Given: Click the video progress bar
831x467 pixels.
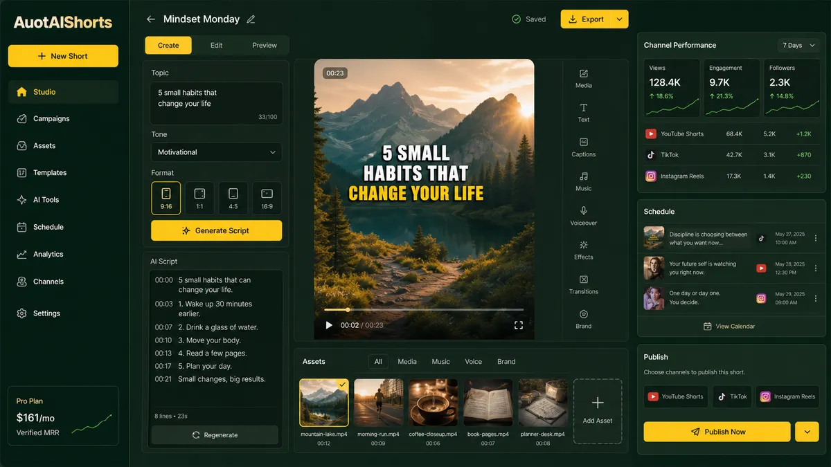Looking at the screenshot, I should [424, 309].
